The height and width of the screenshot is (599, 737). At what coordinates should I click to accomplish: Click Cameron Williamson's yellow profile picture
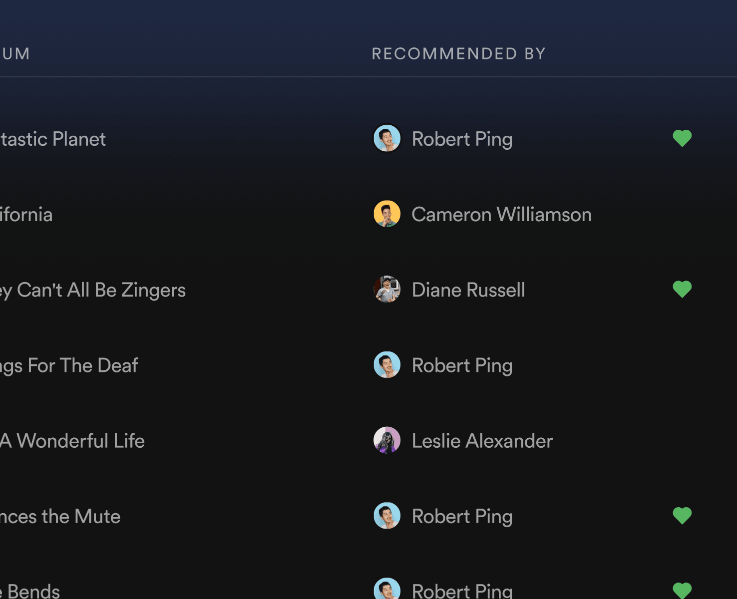click(387, 214)
